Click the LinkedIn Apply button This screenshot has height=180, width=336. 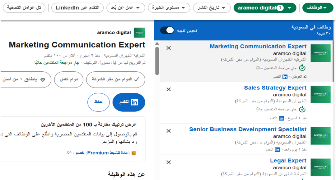[x=129, y=102]
